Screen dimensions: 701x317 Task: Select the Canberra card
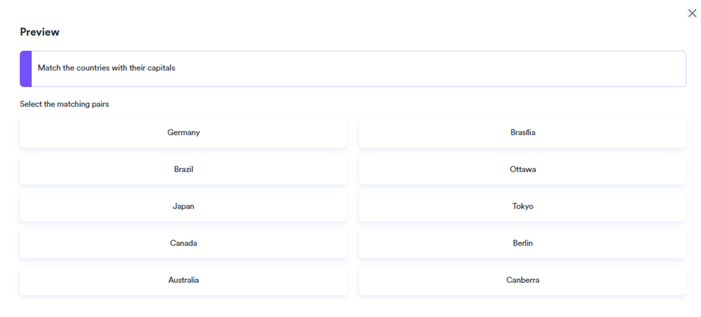click(x=522, y=280)
